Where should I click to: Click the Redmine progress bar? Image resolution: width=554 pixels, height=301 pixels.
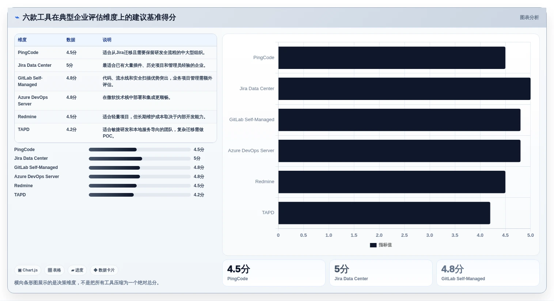[140, 186]
